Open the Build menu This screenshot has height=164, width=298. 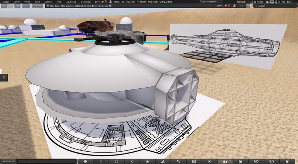37,2
